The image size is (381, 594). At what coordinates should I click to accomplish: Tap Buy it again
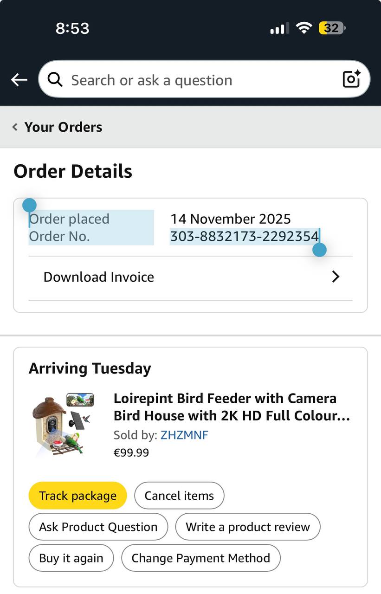(71, 558)
